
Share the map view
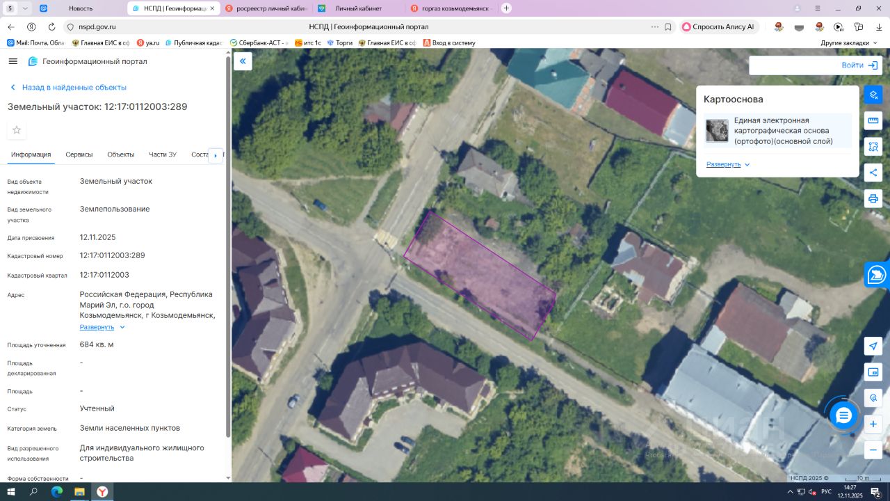pos(873,173)
